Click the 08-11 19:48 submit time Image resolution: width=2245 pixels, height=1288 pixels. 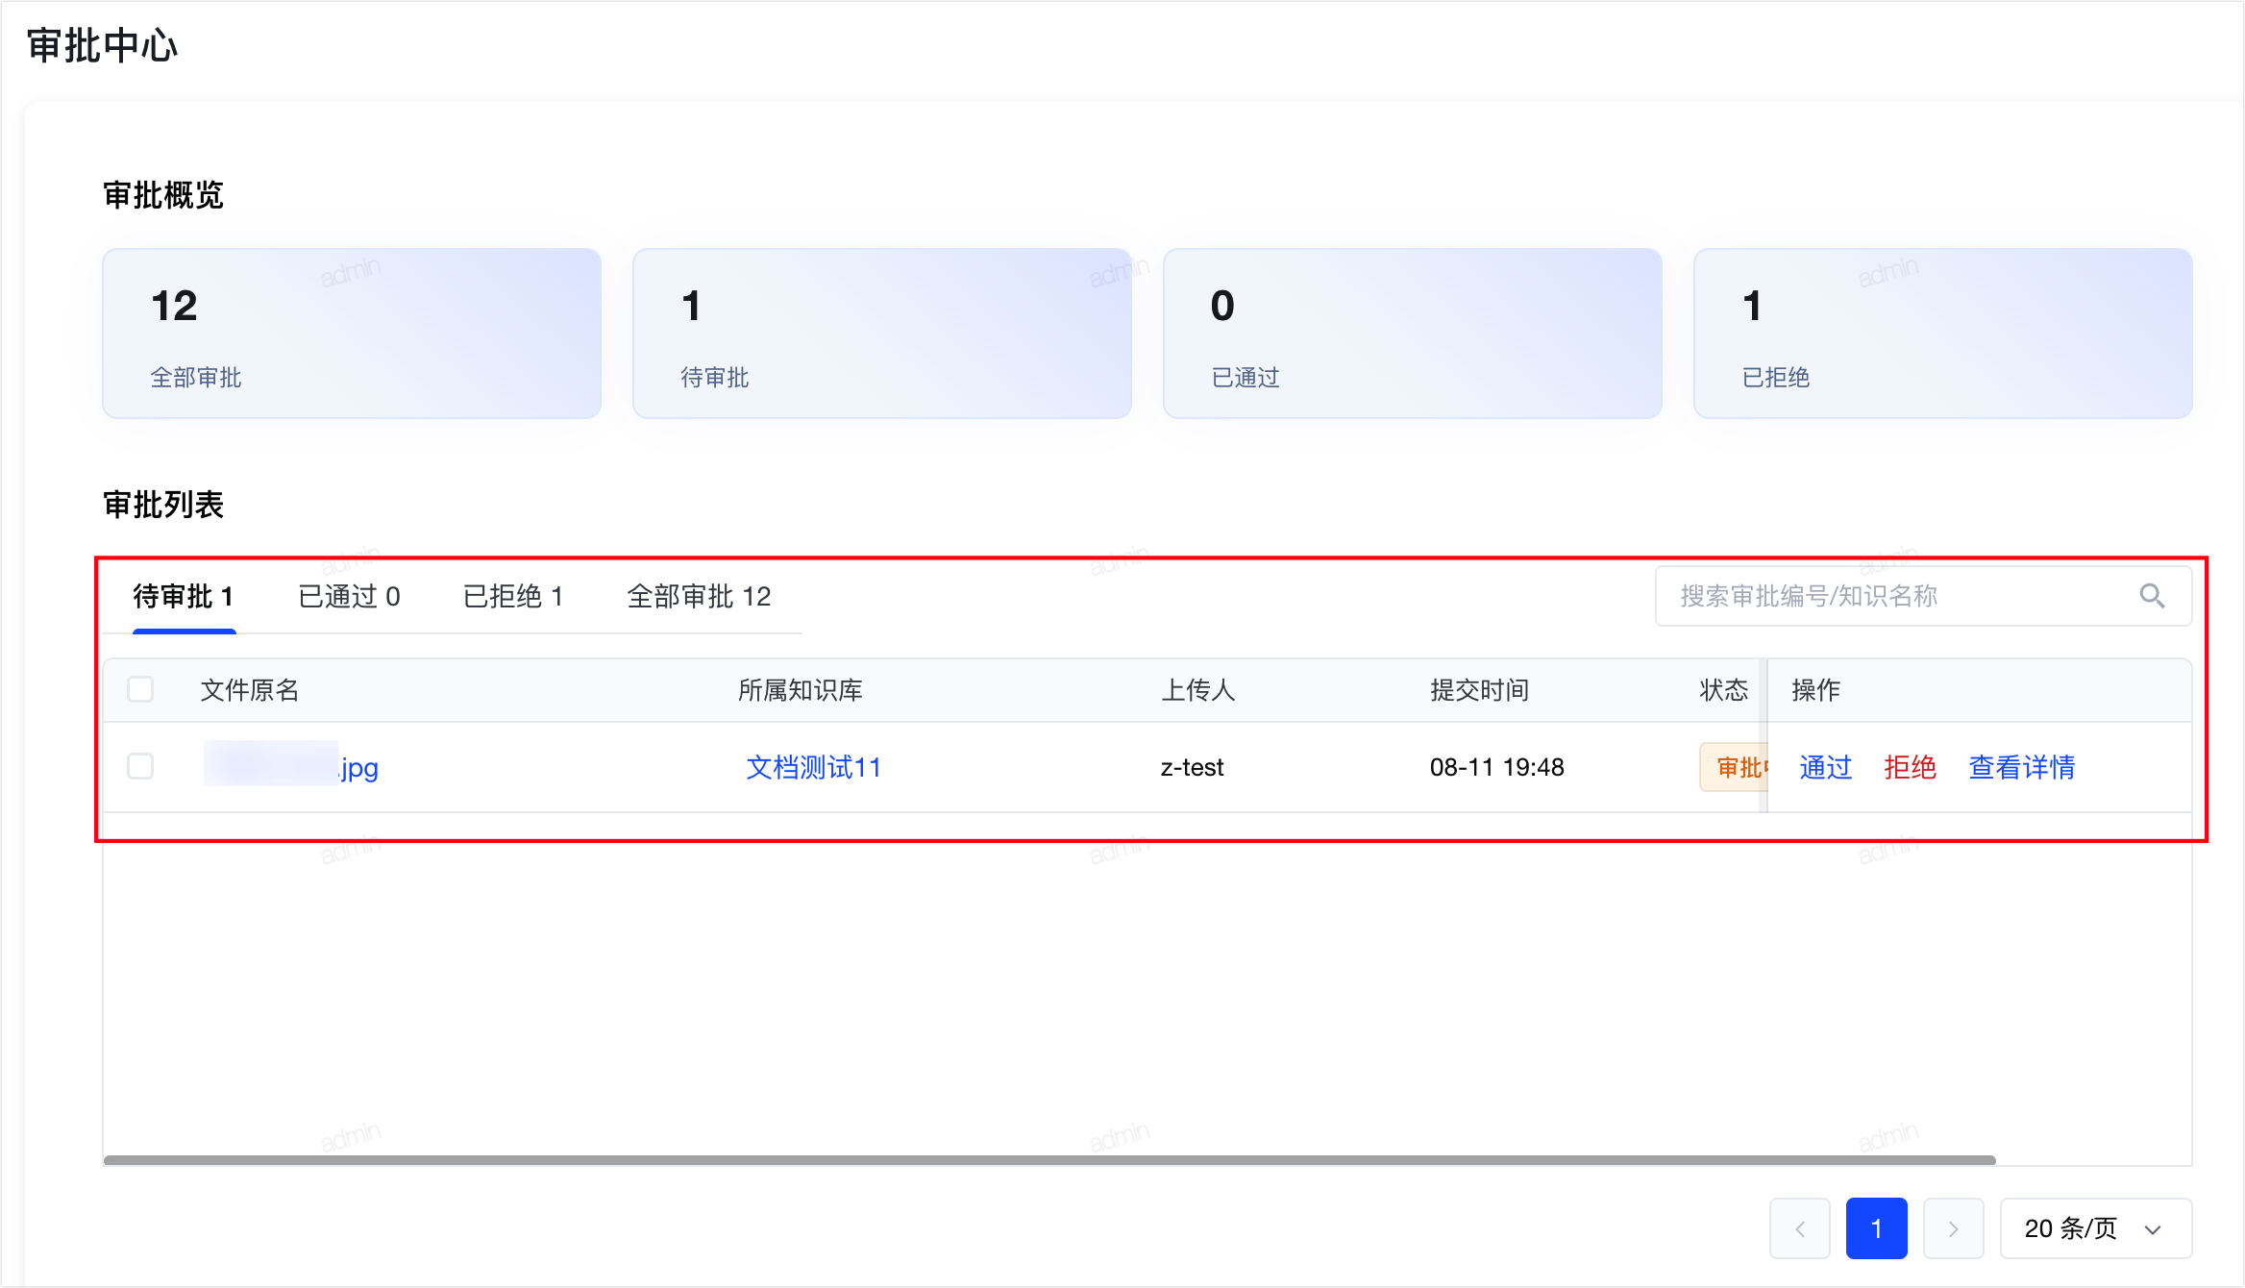(1496, 767)
